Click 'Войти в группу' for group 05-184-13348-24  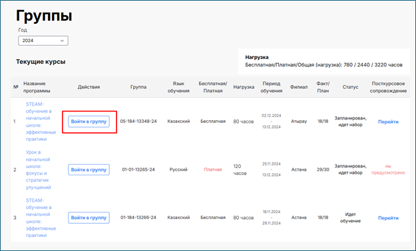(89, 122)
